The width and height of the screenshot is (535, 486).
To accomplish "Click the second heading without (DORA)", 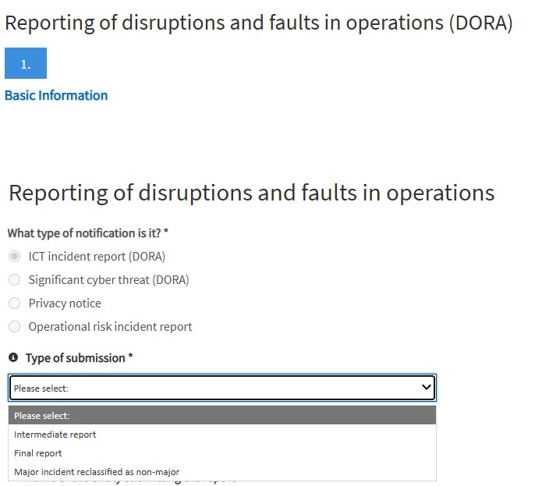I will [251, 193].
